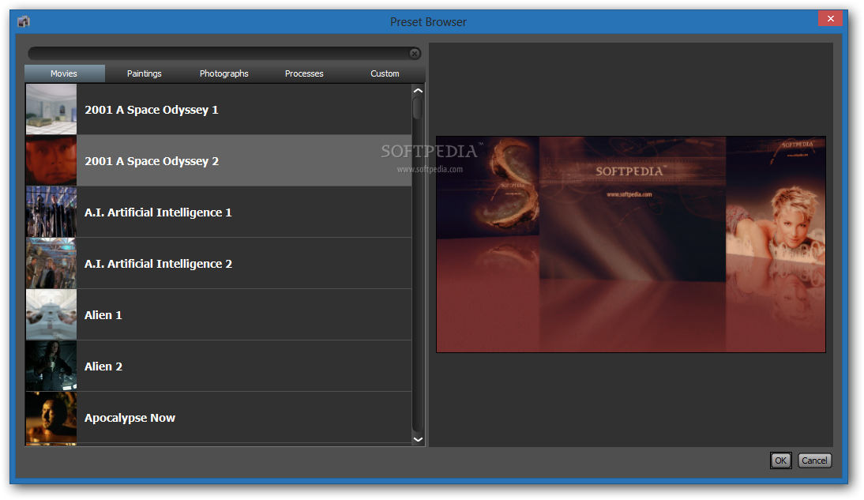The width and height of the screenshot is (864, 500).
Task: Pick the 'Apocalypse Now' preset name
Action: coord(130,418)
